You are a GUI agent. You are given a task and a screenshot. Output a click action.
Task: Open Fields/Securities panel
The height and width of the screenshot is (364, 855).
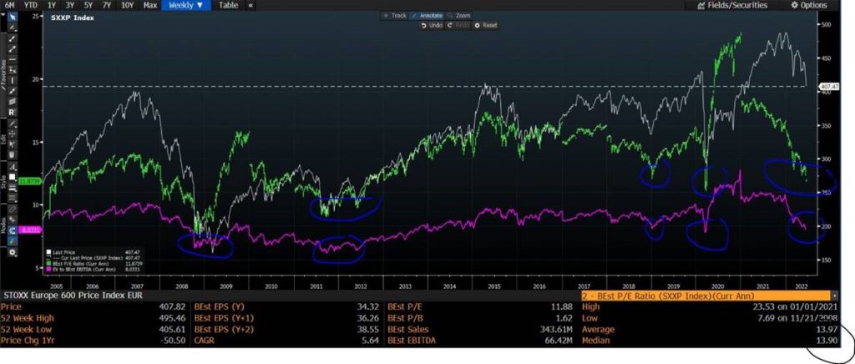point(739,5)
